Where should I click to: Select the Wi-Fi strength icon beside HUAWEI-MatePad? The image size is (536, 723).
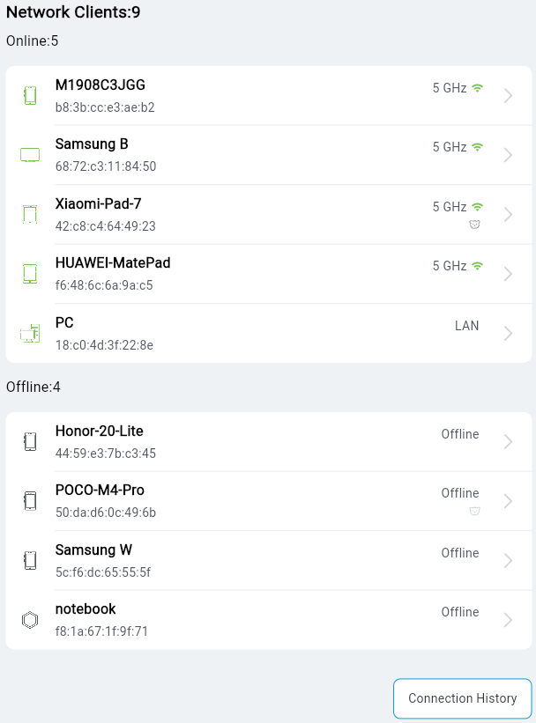[477, 265]
